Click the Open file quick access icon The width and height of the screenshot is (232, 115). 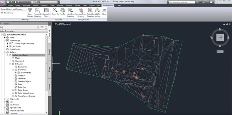pyautogui.click(x=12, y=2)
